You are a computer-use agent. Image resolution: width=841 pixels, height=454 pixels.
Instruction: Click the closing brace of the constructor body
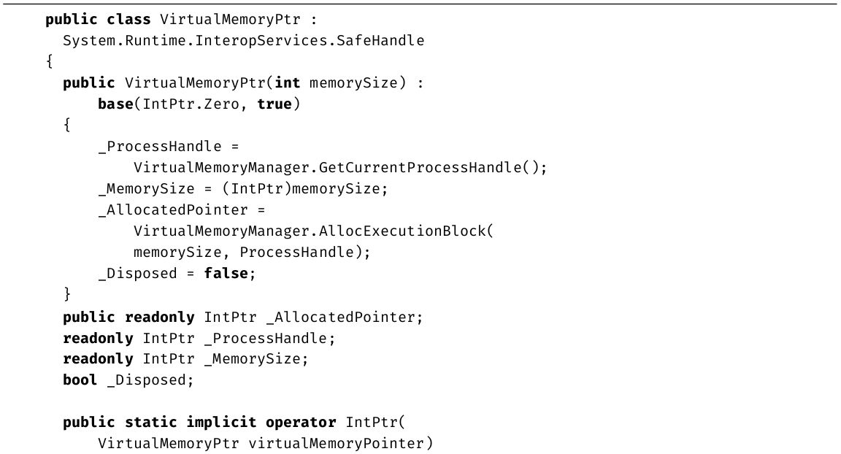point(67,295)
